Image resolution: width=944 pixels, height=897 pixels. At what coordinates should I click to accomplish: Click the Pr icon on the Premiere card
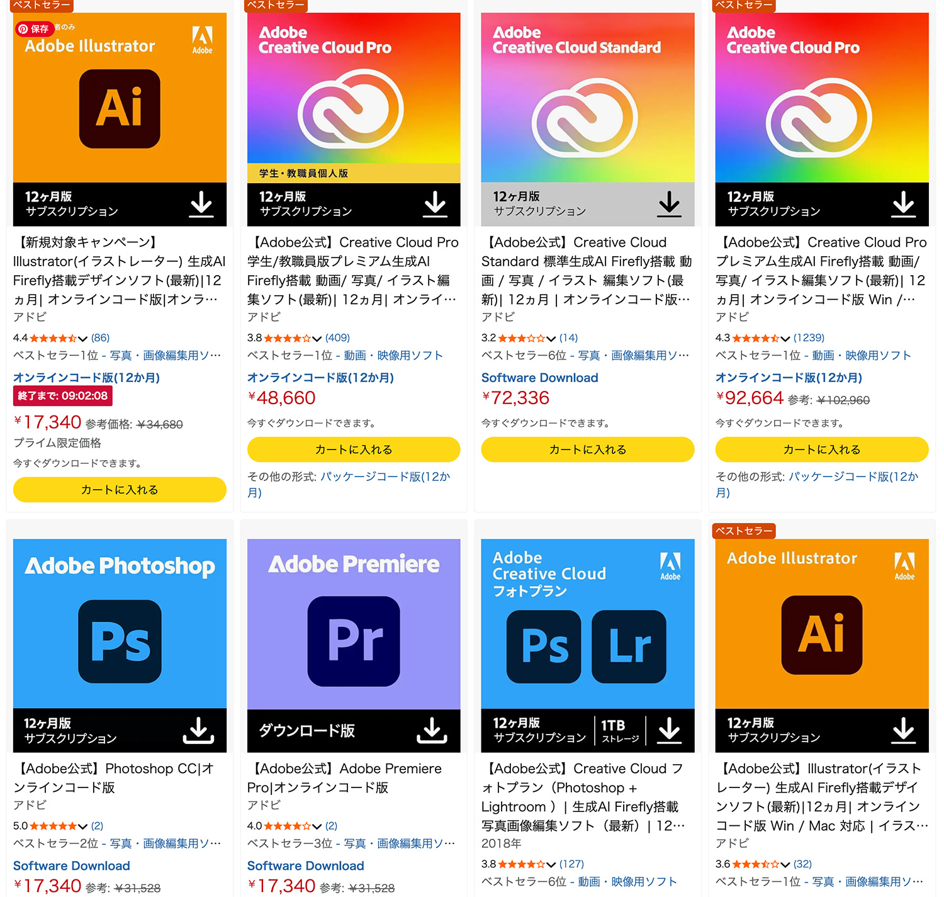(x=354, y=641)
